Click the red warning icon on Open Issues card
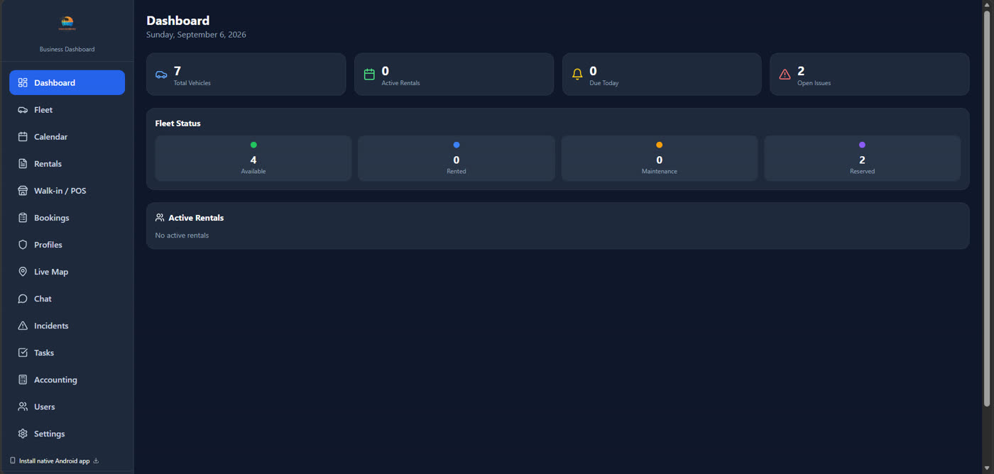 pos(785,75)
